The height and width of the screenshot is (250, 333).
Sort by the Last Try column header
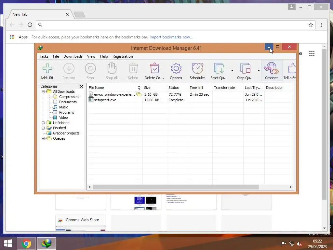click(254, 88)
